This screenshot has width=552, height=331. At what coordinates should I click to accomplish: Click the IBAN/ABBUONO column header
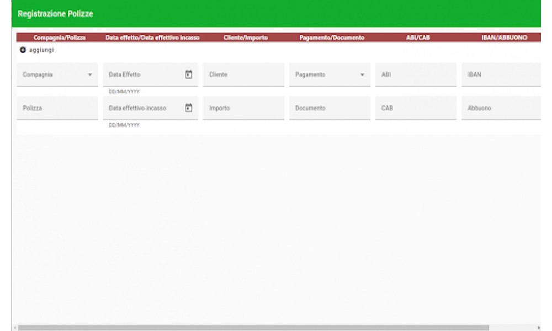pyautogui.click(x=504, y=38)
